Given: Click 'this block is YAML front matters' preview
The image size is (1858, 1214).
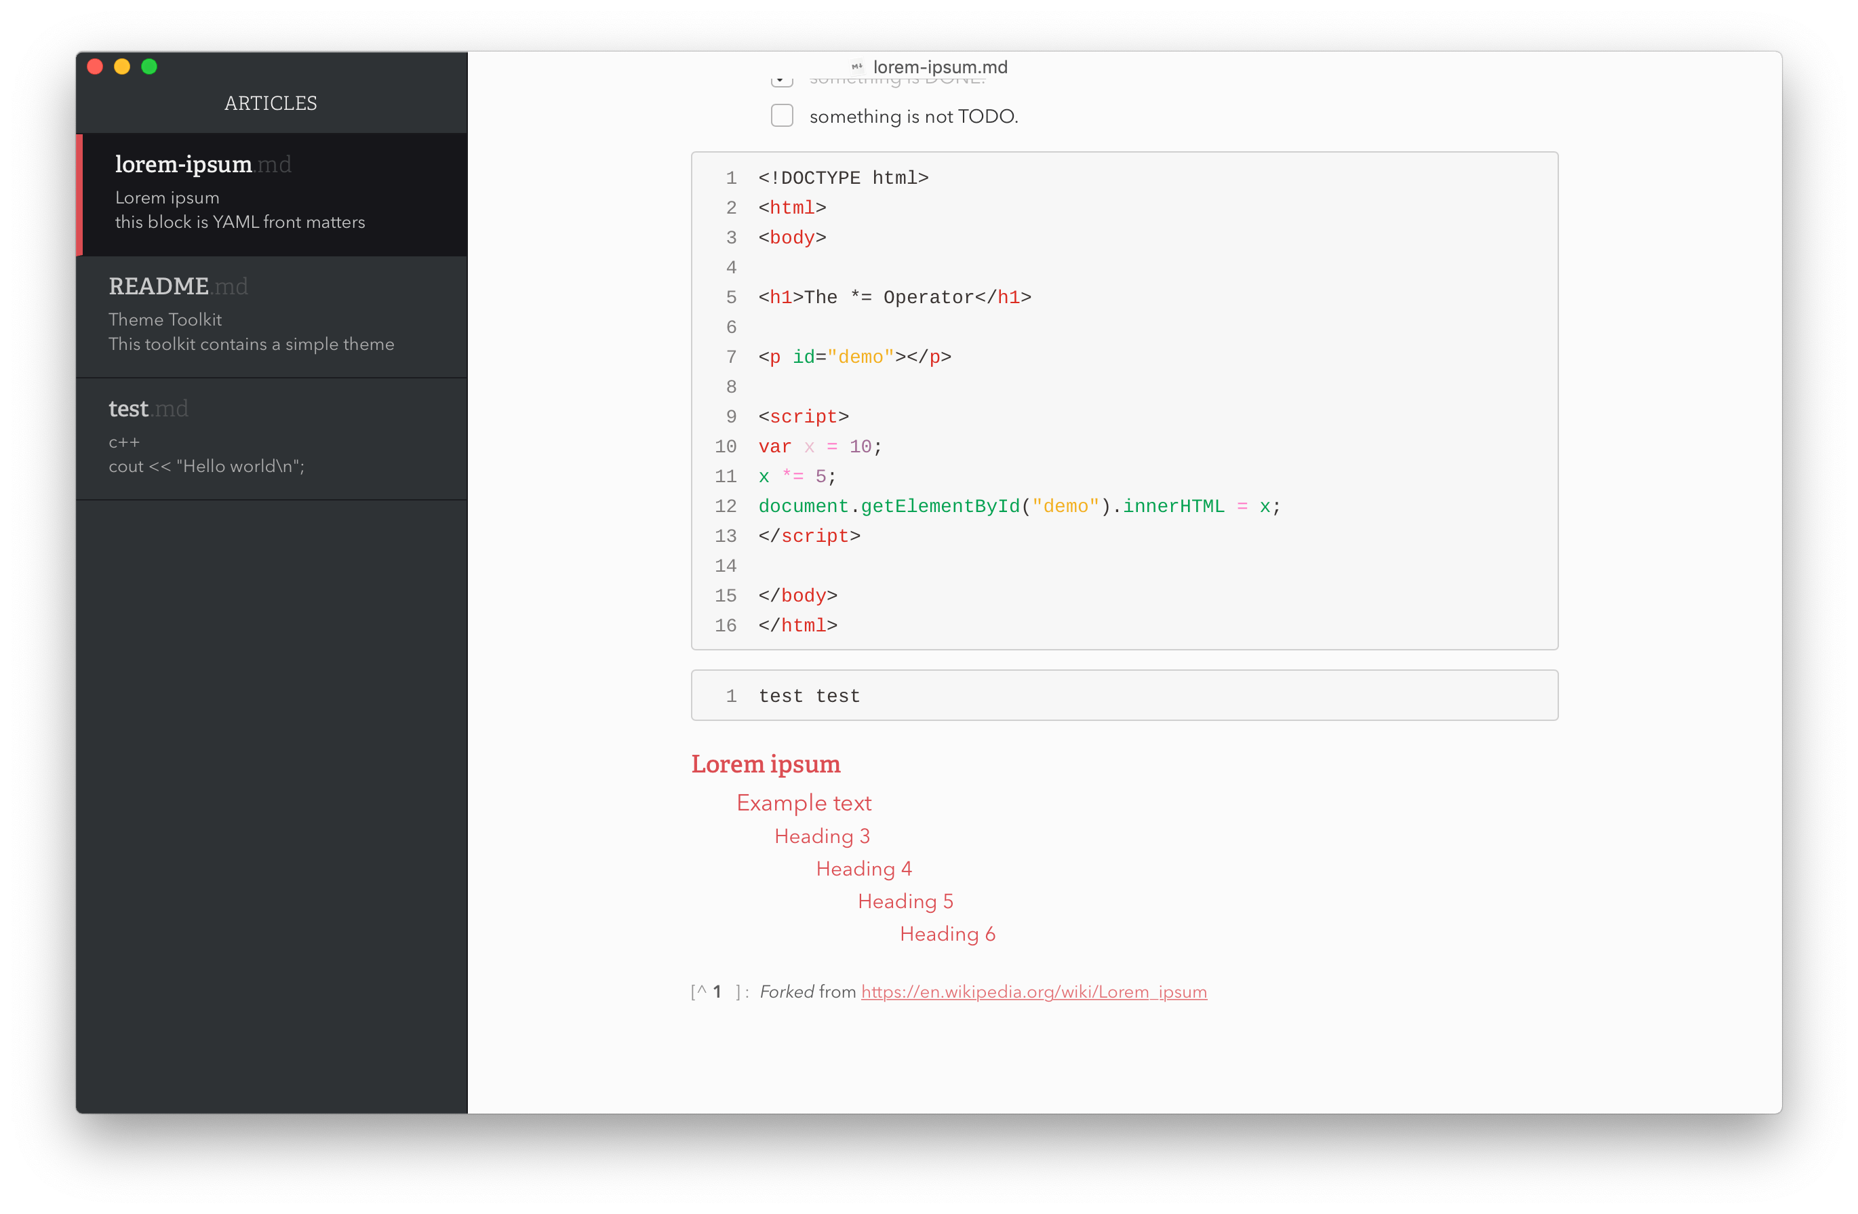Looking at the screenshot, I should [x=241, y=222].
